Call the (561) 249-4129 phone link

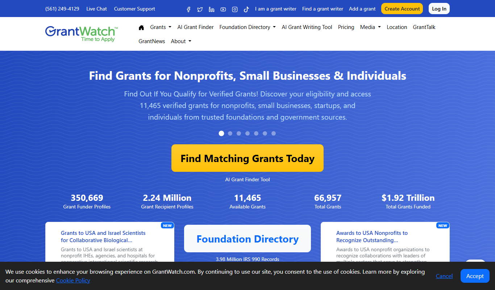click(x=62, y=9)
